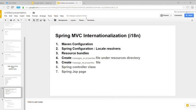Click the browser reload icon
The height and width of the screenshot is (110, 196).
[8, 7]
